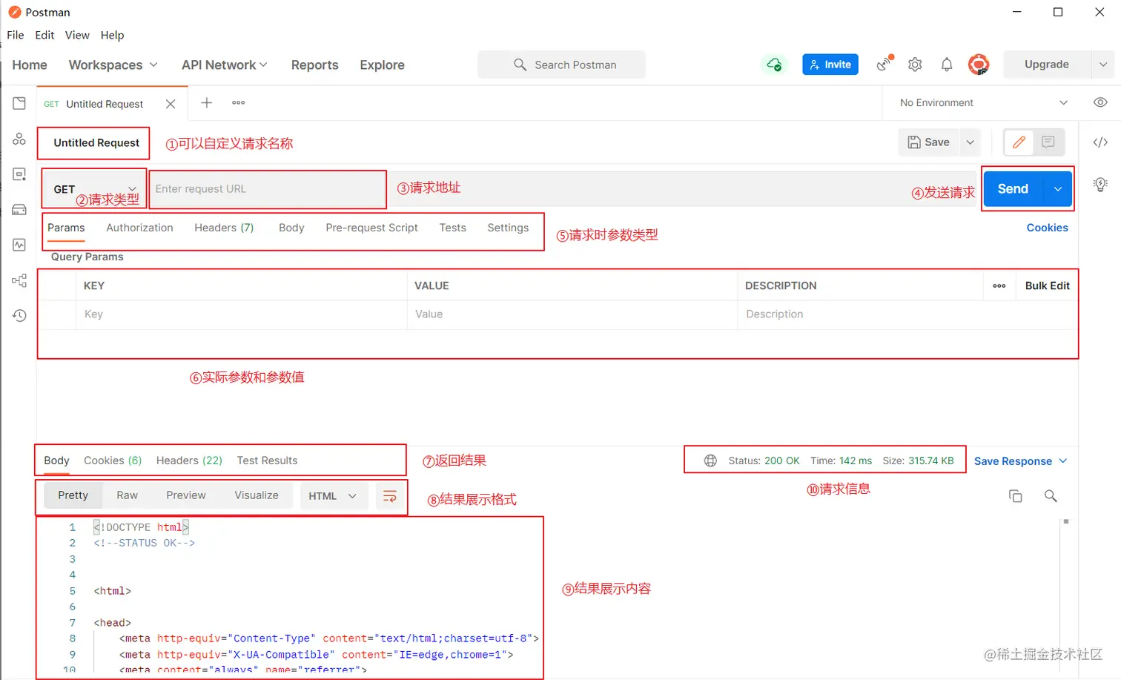This screenshot has height=680, width=1121.
Task: Click the cloud sync status icon
Action: click(x=774, y=65)
